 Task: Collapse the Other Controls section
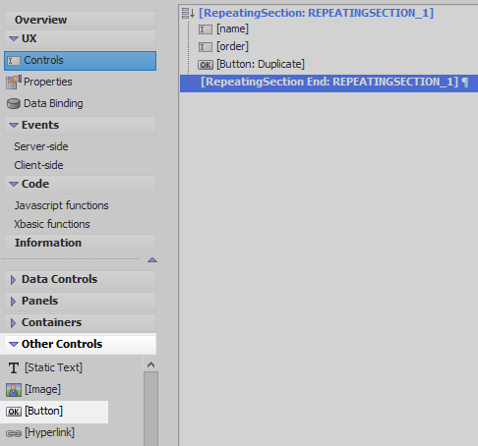point(14,344)
